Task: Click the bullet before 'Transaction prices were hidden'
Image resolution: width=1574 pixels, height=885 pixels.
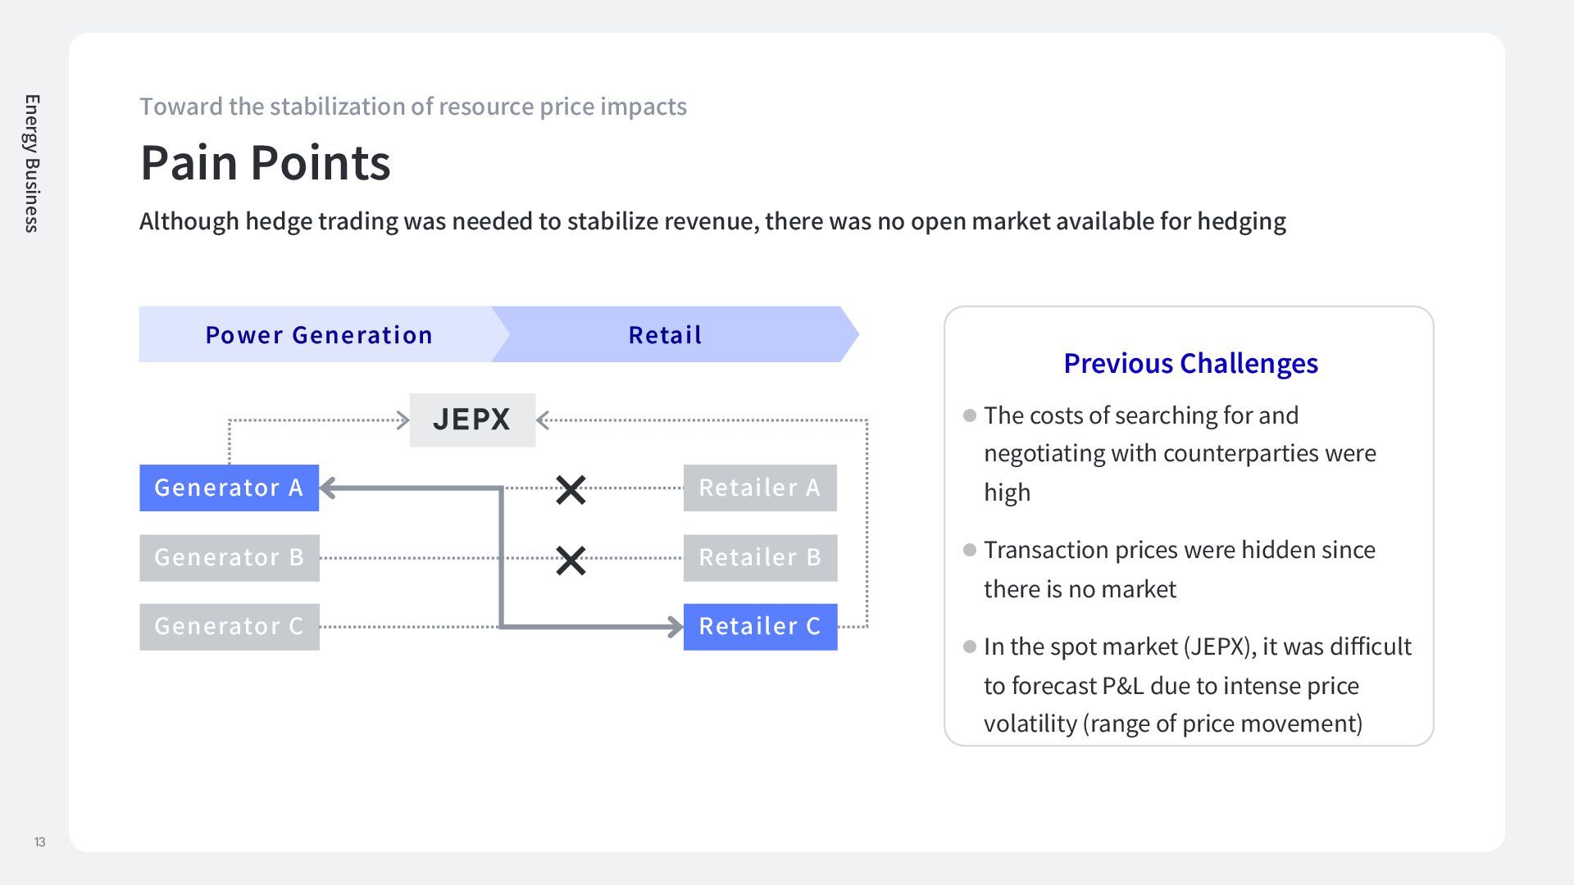Action: (x=970, y=550)
